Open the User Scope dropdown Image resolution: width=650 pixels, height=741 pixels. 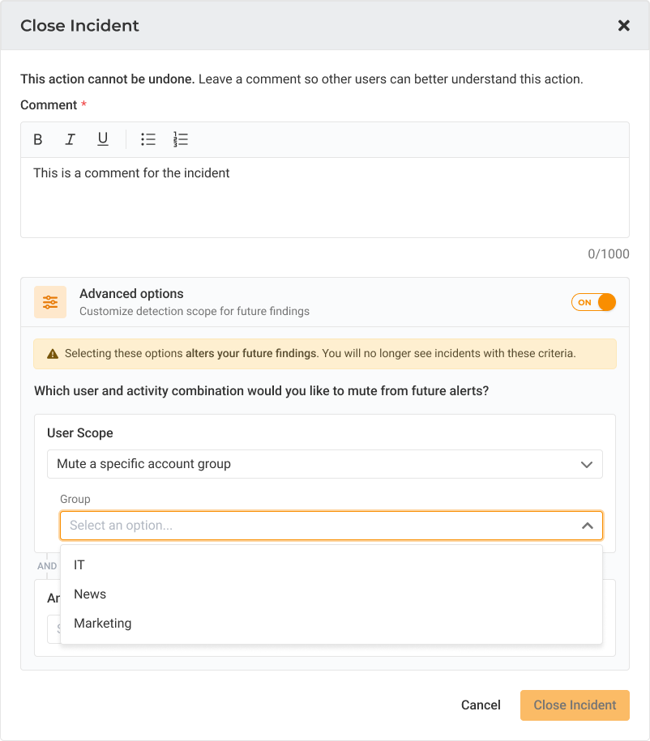[324, 464]
